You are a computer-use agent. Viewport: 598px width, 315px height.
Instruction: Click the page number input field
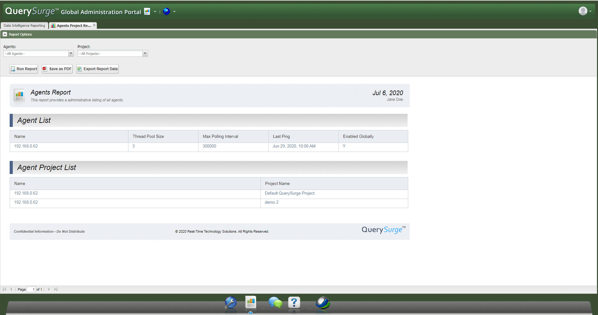pos(31,289)
